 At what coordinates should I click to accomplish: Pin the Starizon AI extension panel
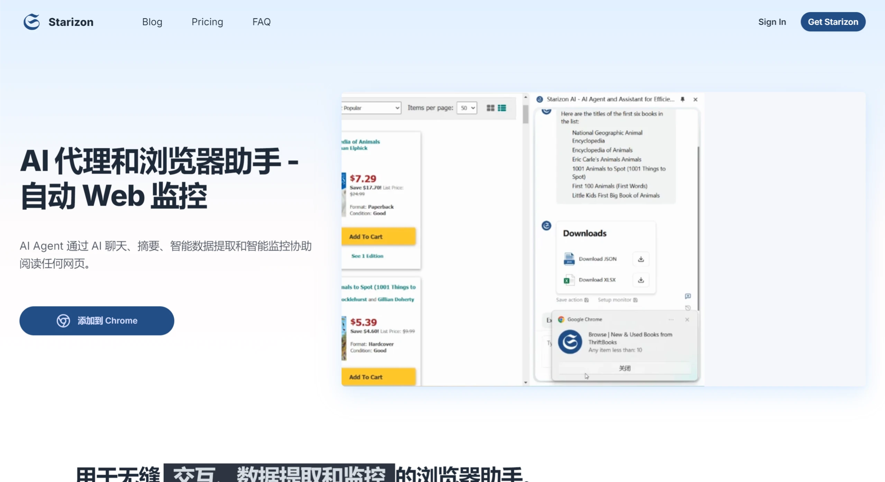(682, 99)
